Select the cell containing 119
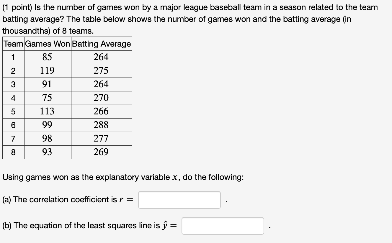The height and width of the screenshot is (243, 392). pos(47,71)
